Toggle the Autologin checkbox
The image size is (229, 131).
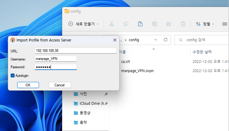click(x=13, y=76)
